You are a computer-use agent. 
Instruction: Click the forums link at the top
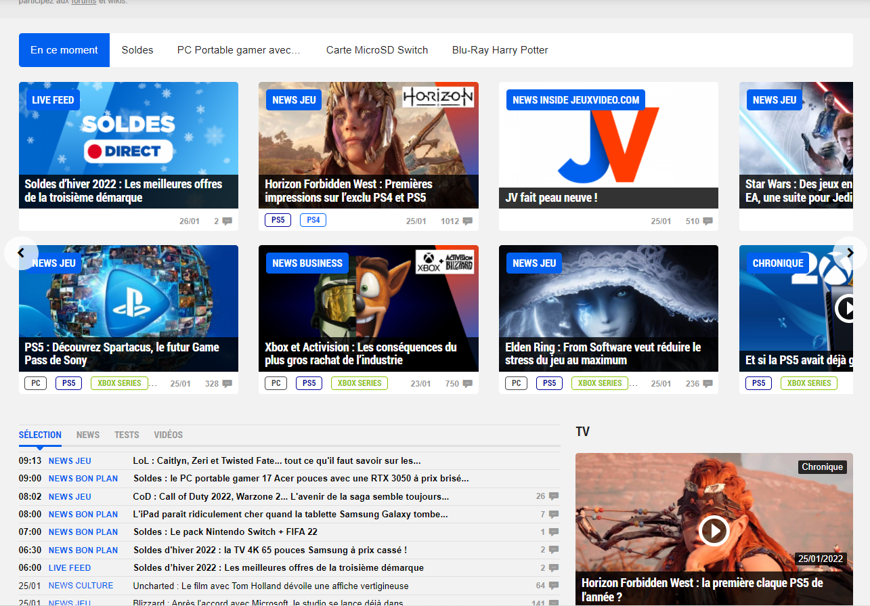pyautogui.click(x=83, y=2)
